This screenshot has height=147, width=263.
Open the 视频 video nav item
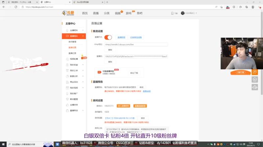(x=118, y=13)
